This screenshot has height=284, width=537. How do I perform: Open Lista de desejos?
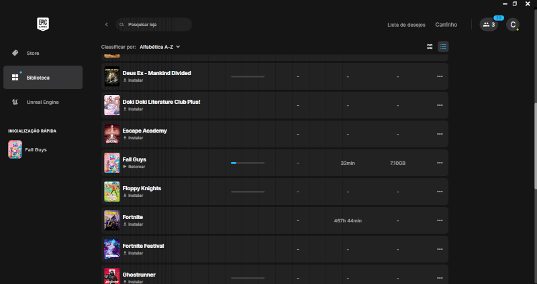[406, 25]
